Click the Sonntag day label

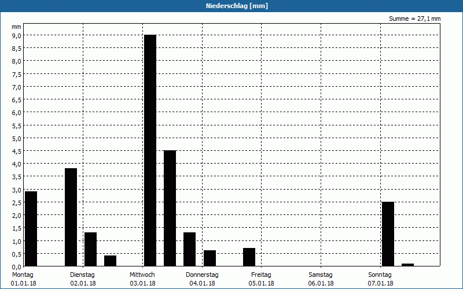pyautogui.click(x=380, y=275)
